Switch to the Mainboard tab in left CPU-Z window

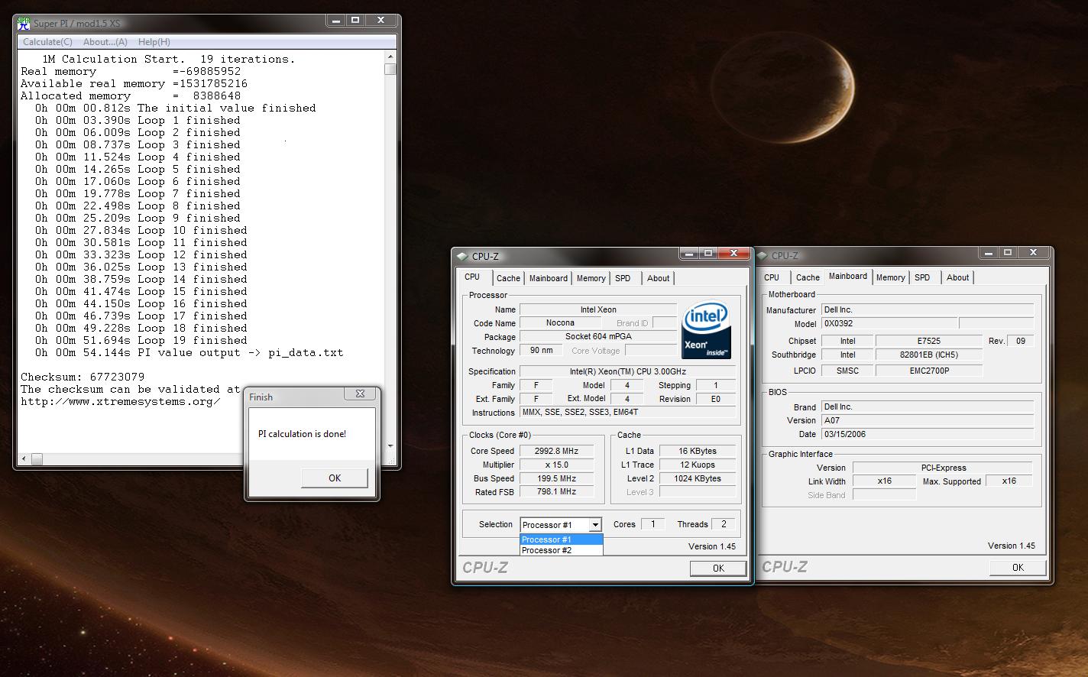point(549,278)
